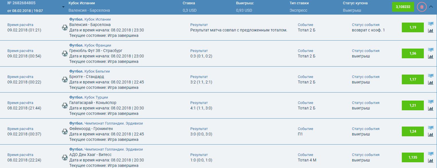The height and width of the screenshot is (168, 437).
Task: Click the soccer ball icon next to АДО Ден Хааг - Витесс
Action: click(x=65, y=157)
